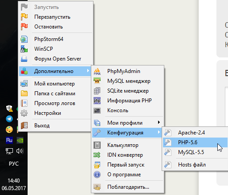
Task: Click the first launch icon
Action: pos(97,165)
